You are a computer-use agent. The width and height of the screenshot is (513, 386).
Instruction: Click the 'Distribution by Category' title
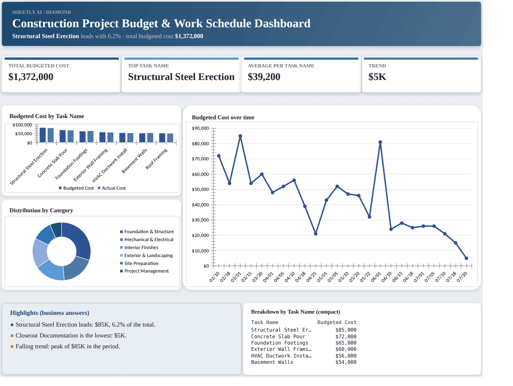pos(41,211)
